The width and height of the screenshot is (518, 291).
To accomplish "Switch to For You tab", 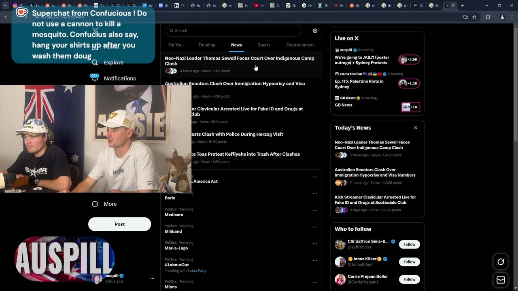I will coord(175,45).
